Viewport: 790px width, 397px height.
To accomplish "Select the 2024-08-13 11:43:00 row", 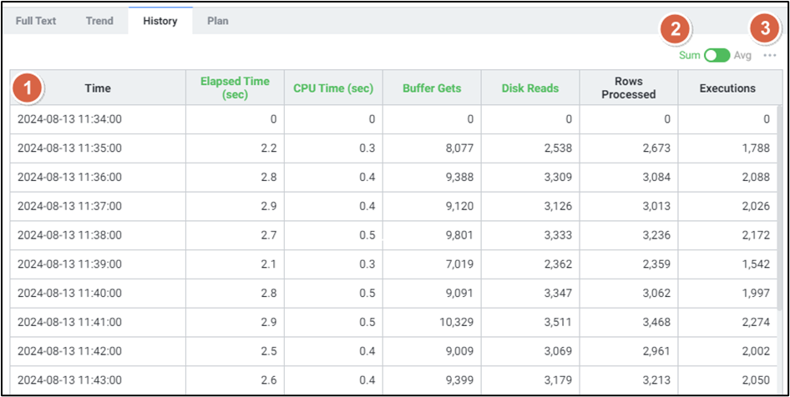I will [x=70, y=380].
